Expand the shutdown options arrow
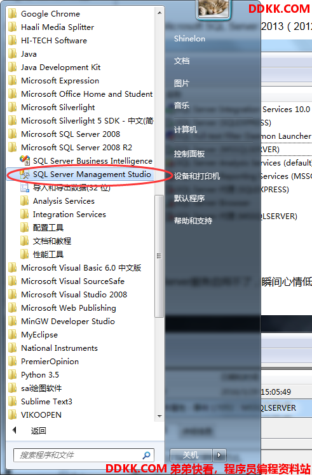 [219, 455]
